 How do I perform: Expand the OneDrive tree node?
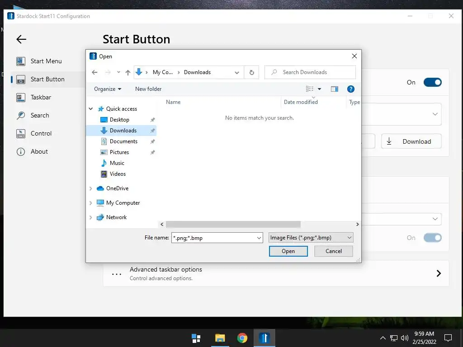click(x=90, y=188)
